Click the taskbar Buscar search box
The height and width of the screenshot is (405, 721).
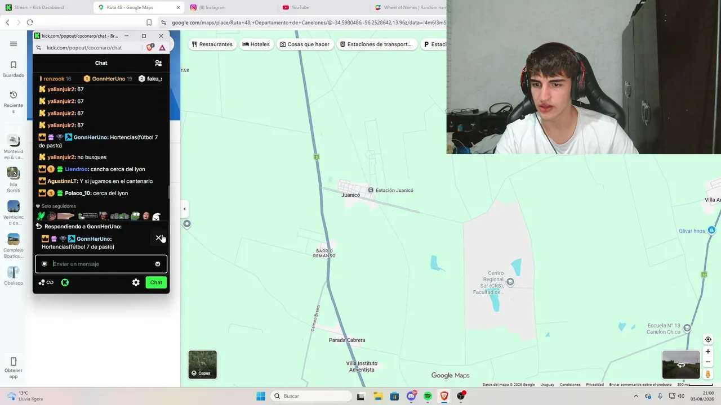[x=311, y=396]
